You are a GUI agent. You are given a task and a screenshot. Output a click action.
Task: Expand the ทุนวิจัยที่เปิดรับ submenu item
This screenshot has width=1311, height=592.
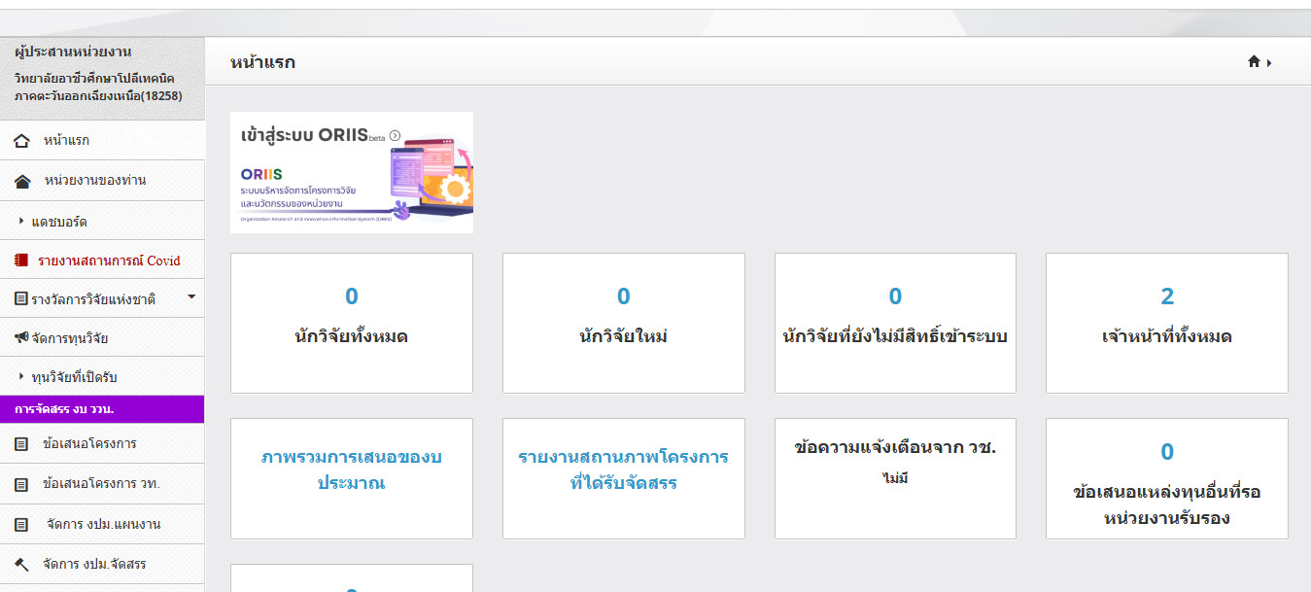click(x=74, y=377)
